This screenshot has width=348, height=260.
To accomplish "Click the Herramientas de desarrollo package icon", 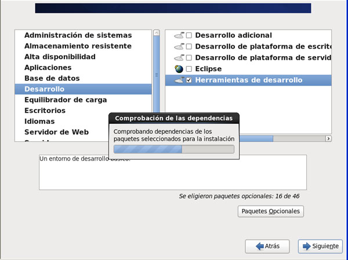I will pyautogui.click(x=179, y=80).
